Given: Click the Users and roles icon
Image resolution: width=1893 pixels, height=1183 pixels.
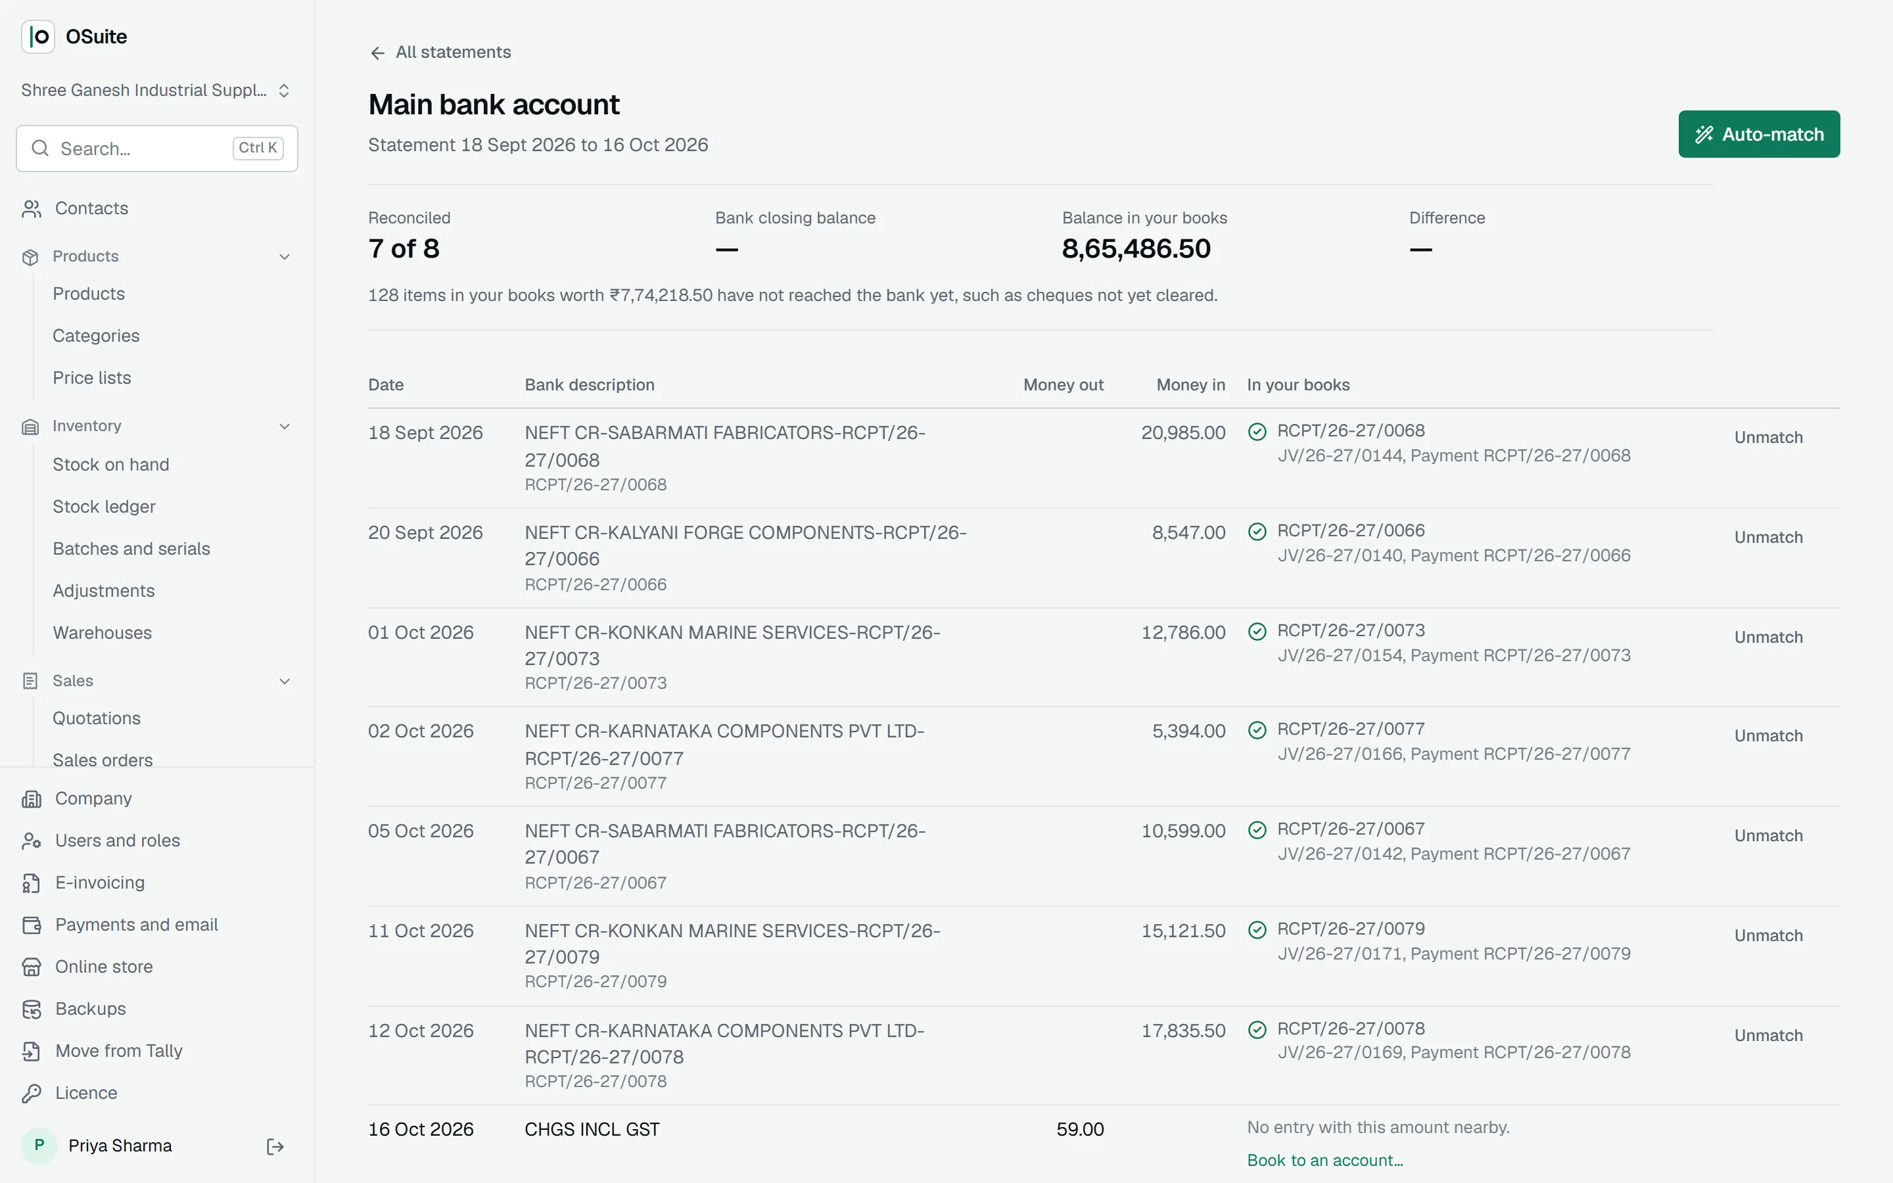Looking at the screenshot, I should tap(32, 841).
